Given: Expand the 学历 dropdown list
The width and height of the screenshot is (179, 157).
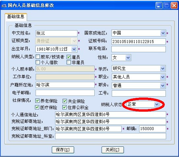Looking at the screenshot, I should (x=163, y=69).
